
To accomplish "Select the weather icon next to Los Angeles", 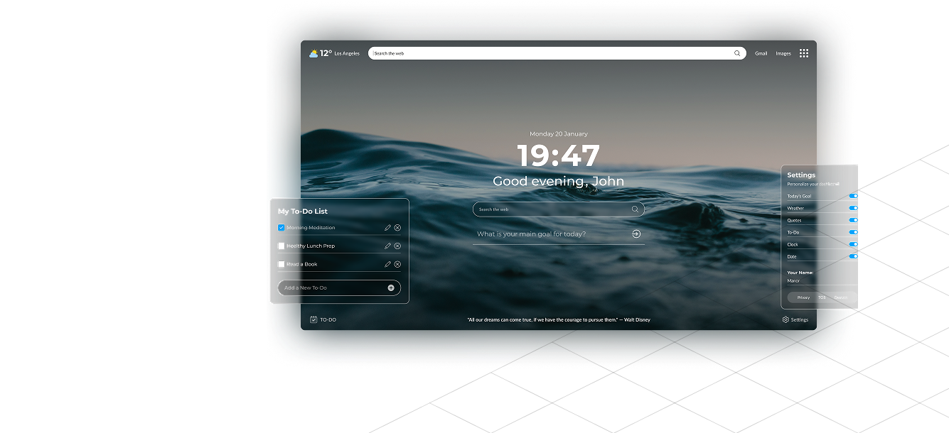I will [313, 53].
